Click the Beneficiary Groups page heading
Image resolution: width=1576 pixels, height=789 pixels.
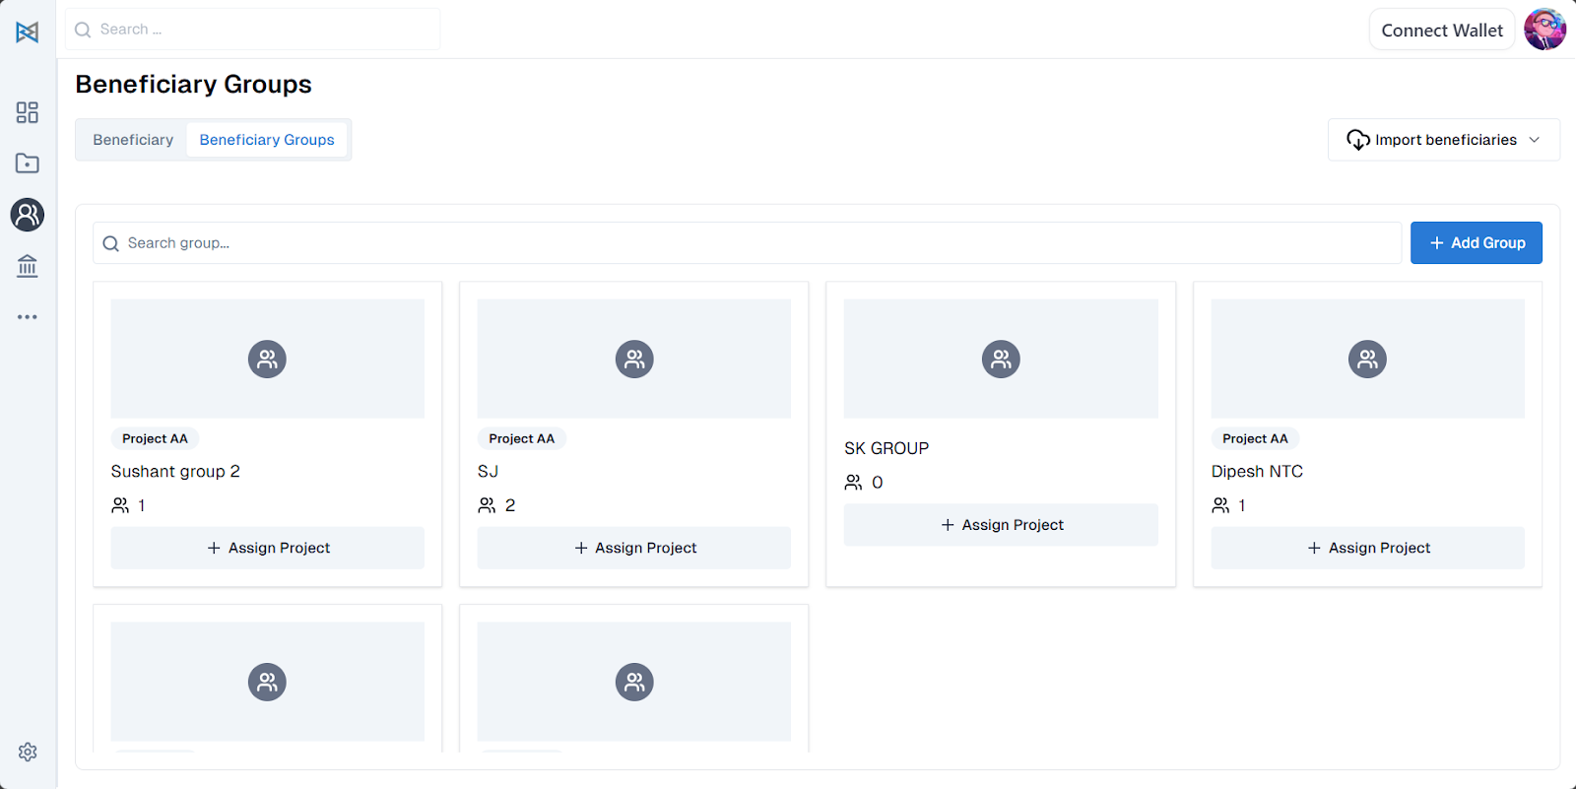click(193, 85)
